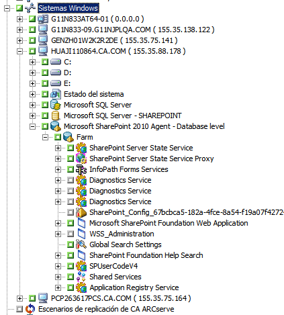The width and height of the screenshot is (284, 315).
Task: Click the SharePoint Foundation Help Search icon
Action: (x=81, y=255)
